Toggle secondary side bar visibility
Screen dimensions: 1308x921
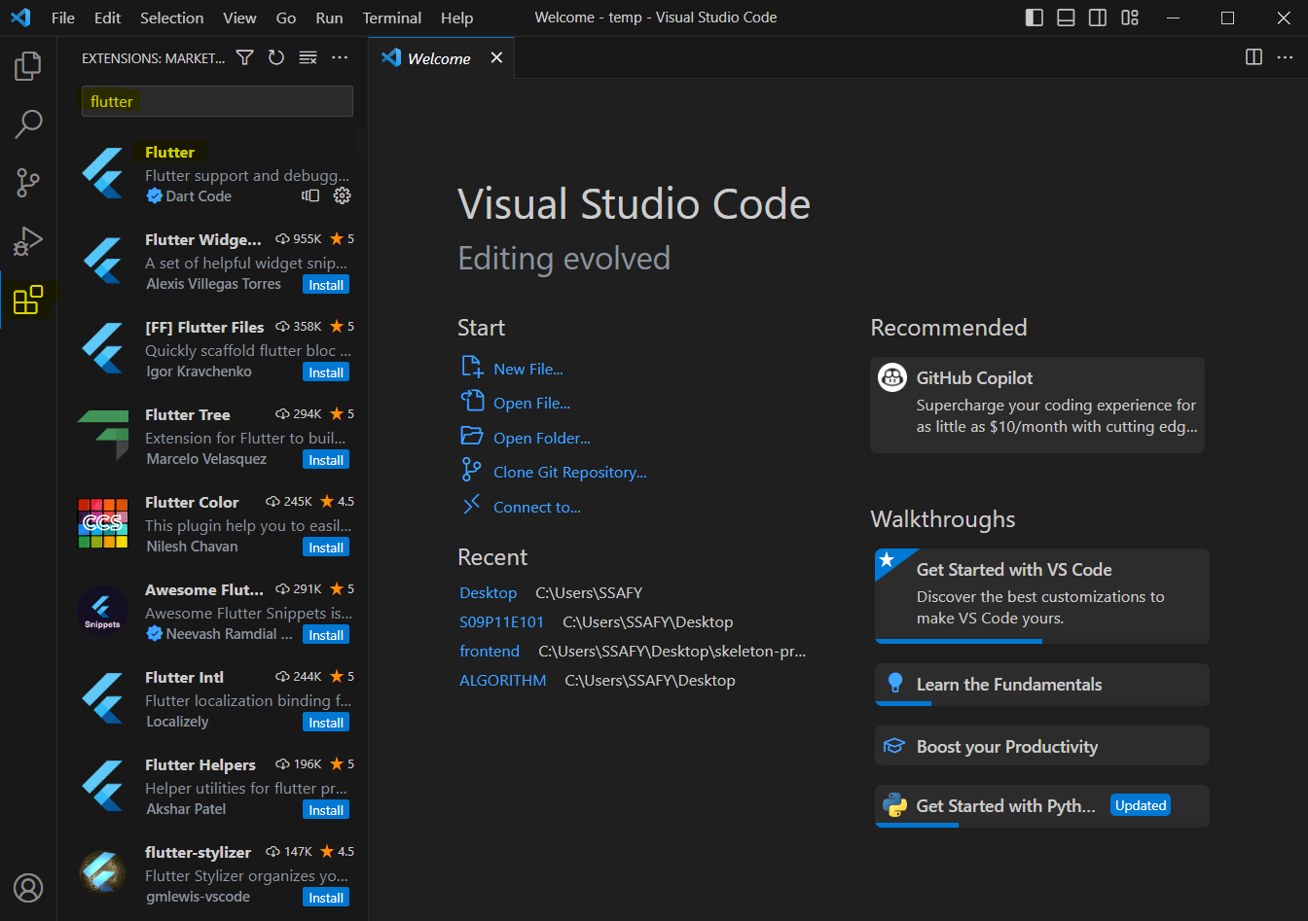pos(1098,18)
